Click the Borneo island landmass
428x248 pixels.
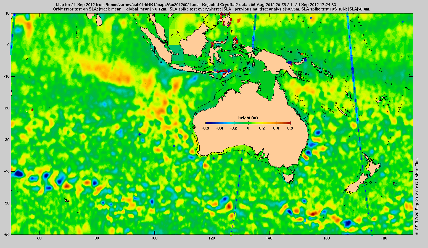195,40
